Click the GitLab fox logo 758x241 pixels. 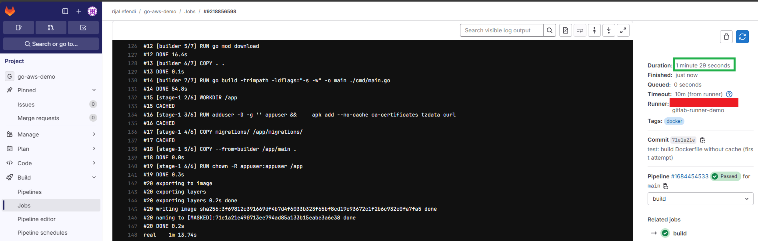click(10, 11)
